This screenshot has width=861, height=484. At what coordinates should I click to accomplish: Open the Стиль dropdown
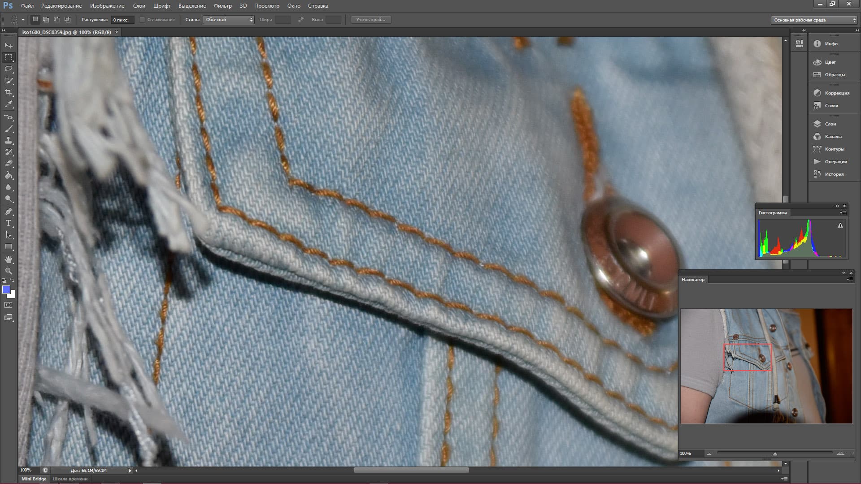(229, 20)
